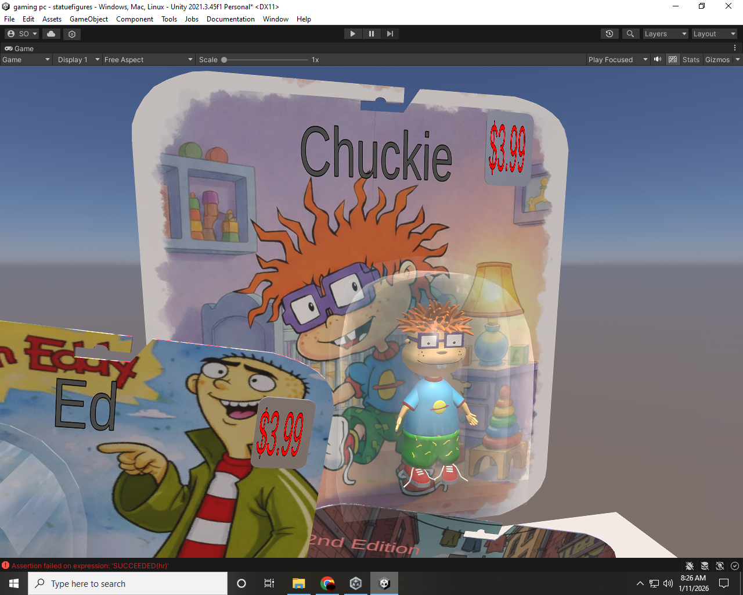Open the Jobs menu

[x=192, y=19]
